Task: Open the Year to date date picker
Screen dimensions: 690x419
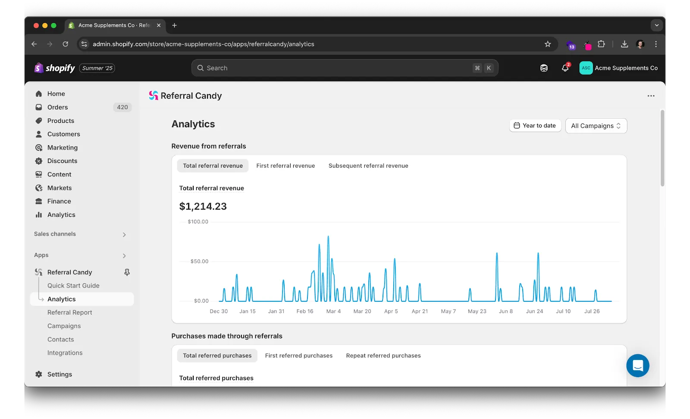Action: (x=535, y=125)
